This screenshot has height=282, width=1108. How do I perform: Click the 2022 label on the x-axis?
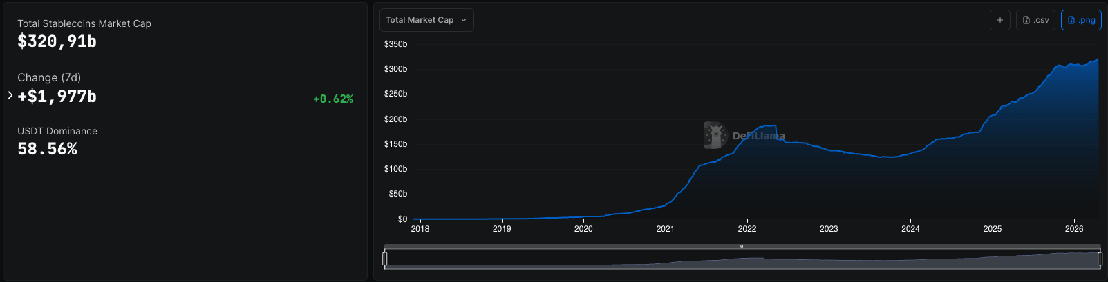click(x=747, y=229)
